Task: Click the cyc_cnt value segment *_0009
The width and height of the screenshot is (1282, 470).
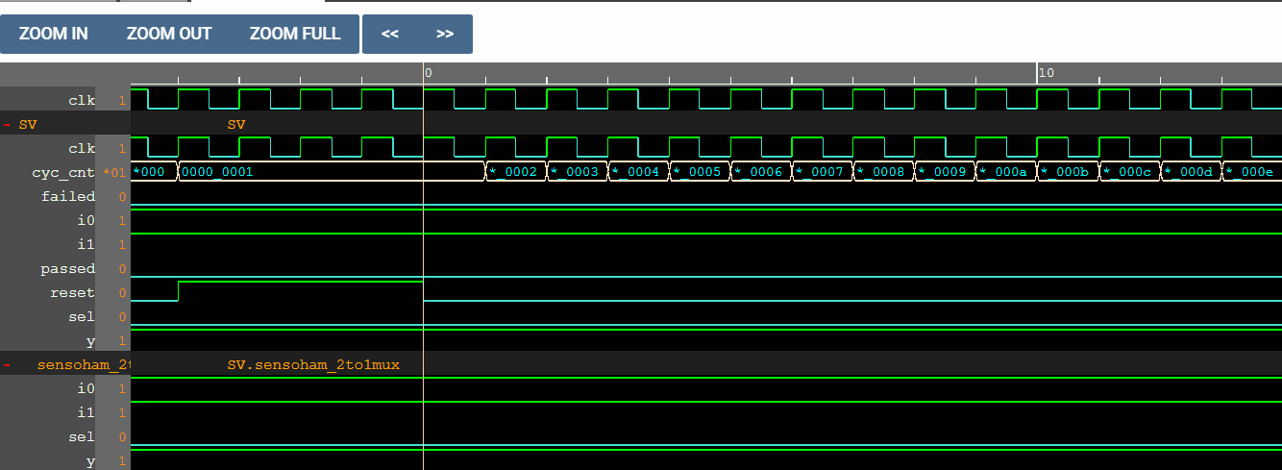Action: (946, 172)
